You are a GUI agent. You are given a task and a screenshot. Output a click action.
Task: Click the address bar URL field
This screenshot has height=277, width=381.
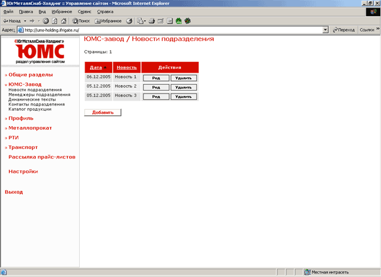(x=173, y=30)
